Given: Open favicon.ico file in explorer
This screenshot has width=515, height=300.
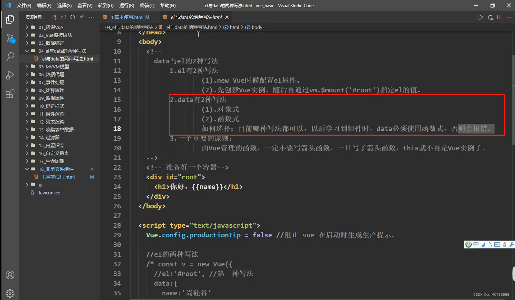Looking at the screenshot, I should point(59,193).
